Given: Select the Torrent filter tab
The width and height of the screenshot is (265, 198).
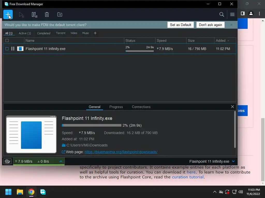Looking at the screenshot, I should (x=61, y=33).
